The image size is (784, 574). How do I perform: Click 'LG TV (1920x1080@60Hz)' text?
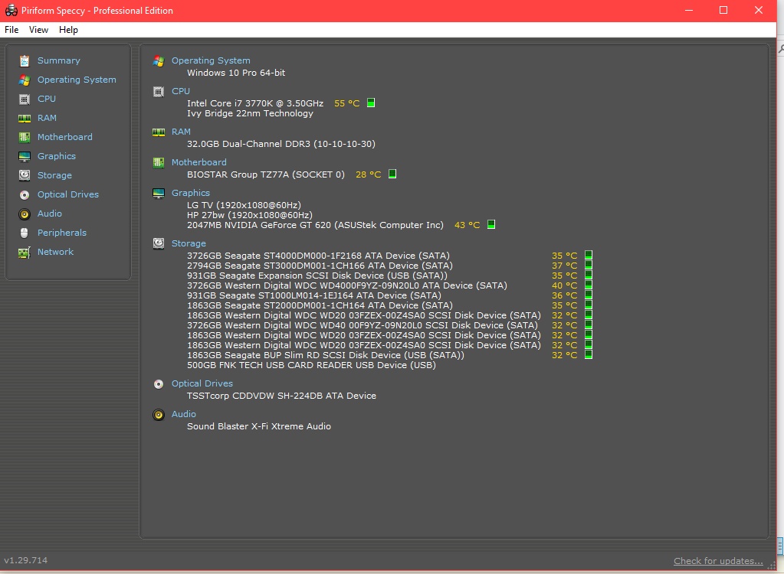(244, 204)
